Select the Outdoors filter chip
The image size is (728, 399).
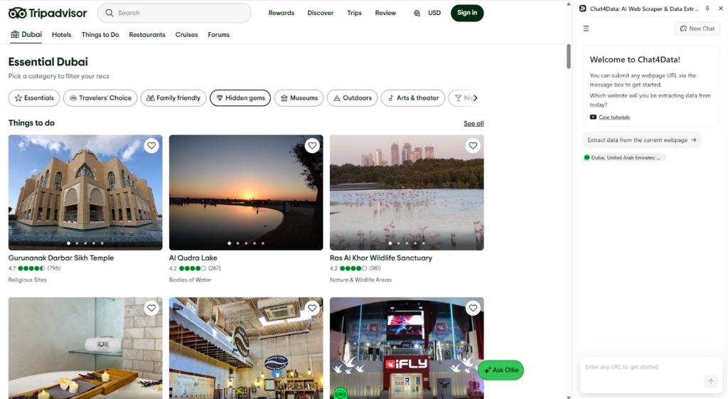(353, 98)
